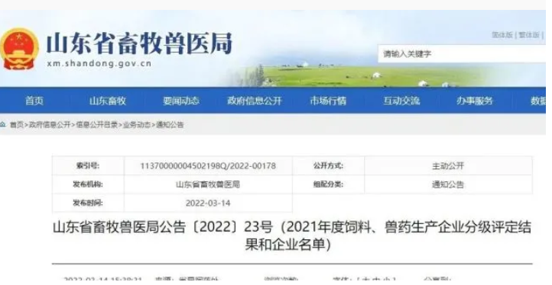Screen dimensions: 552x285
Task: Click the 山东省畜牧兽医局 site title
Action: [x=139, y=43]
